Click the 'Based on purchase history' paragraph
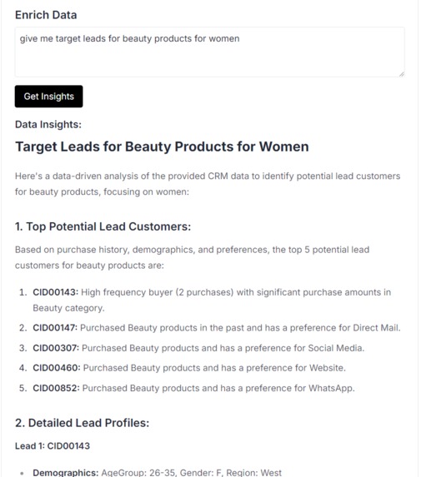421x477 pixels. [x=192, y=257]
